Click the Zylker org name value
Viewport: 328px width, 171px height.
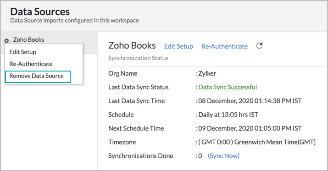click(207, 73)
